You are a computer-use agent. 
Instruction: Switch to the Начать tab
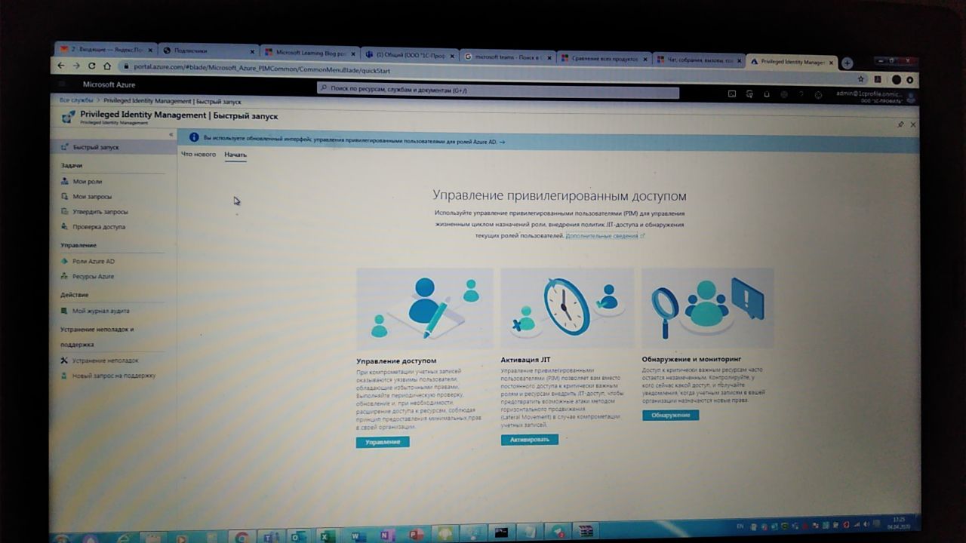tap(235, 155)
